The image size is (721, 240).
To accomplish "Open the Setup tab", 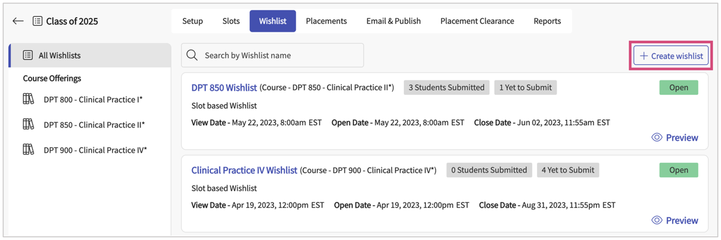I will (192, 21).
